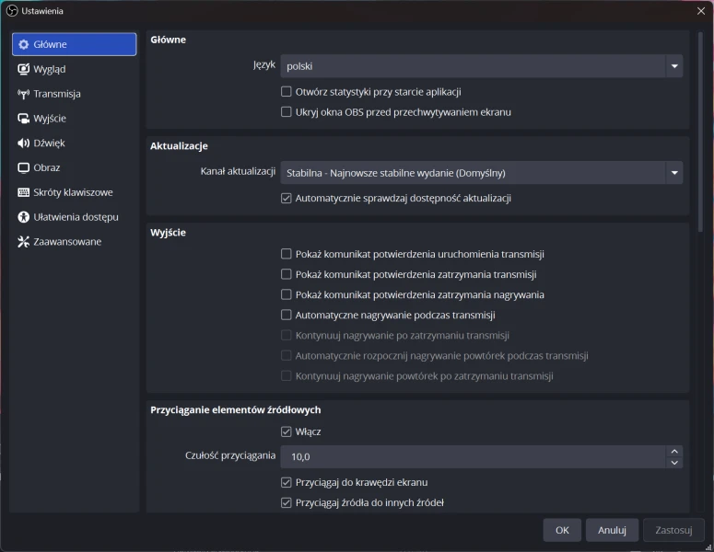Click the settings panel vertical scrollbar
714x552 pixels.
point(700,138)
